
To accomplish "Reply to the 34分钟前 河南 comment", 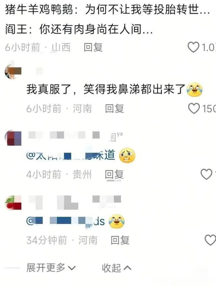I will click(x=120, y=240).
